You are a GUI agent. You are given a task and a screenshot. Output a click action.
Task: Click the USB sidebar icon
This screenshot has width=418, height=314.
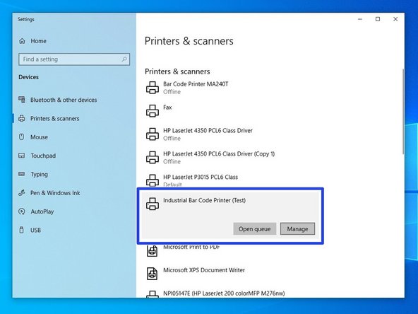pyautogui.click(x=22, y=230)
